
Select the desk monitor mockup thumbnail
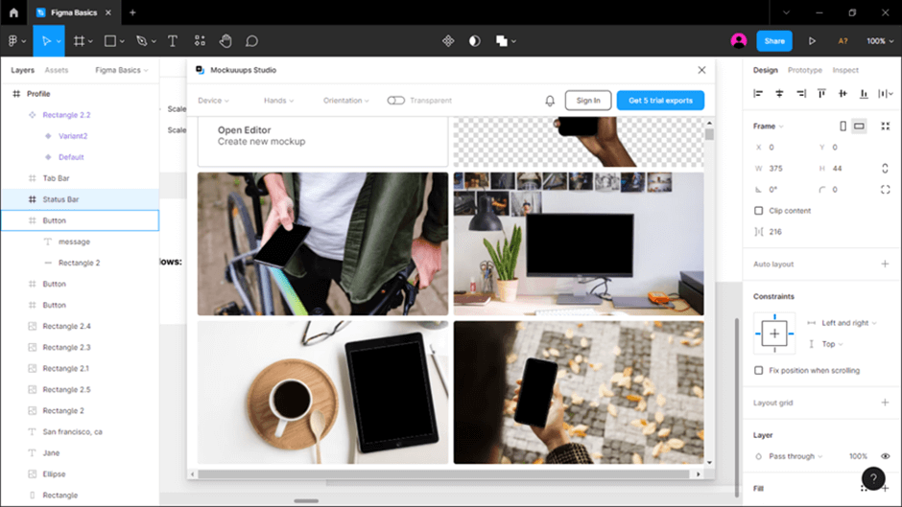click(x=579, y=243)
